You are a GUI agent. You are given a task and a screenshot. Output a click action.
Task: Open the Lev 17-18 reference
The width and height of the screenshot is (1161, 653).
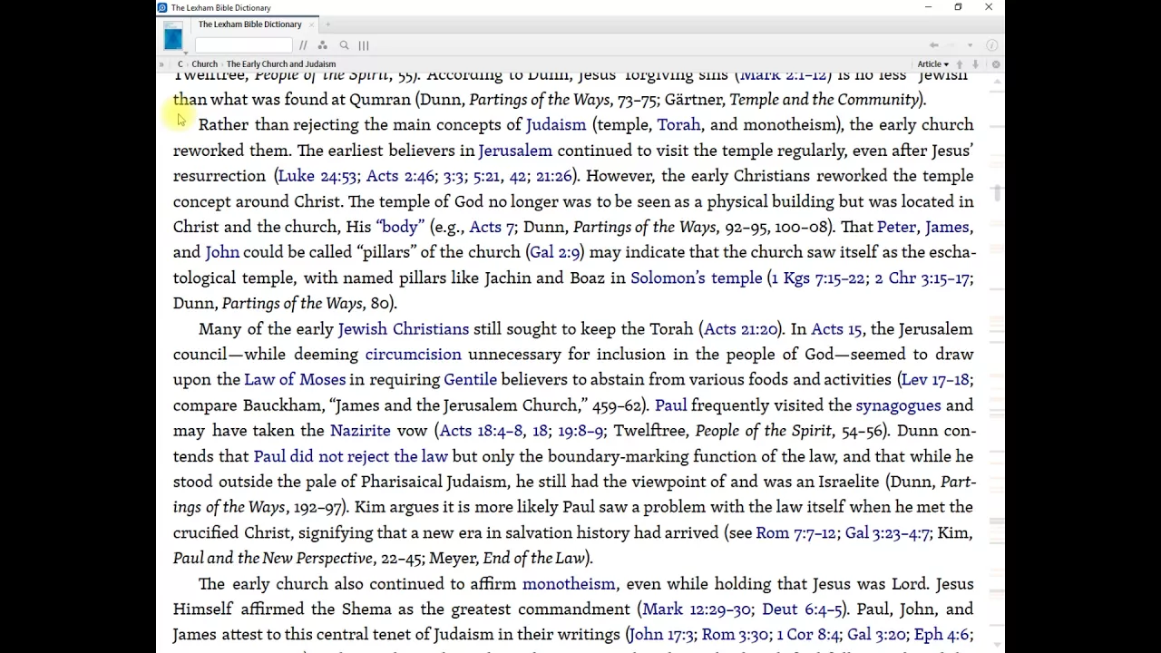pyautogui.click(x=935, y=380)
